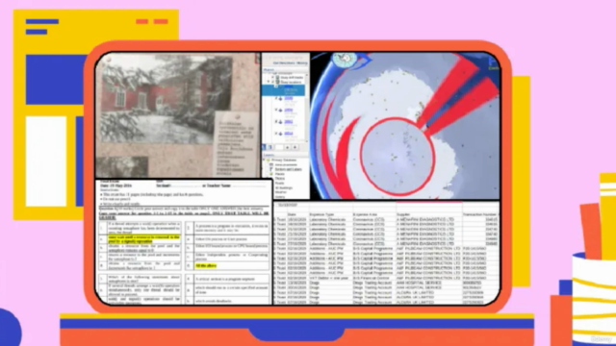This screenshot has width=616, height=346.
Task: Click the Places panel scrollbar up arrow
Action: click(x=306, y=75)
